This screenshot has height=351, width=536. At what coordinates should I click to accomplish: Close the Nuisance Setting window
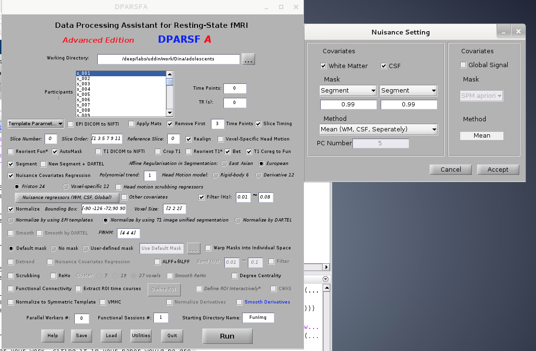pyautogui.click(x=518, y=32)
